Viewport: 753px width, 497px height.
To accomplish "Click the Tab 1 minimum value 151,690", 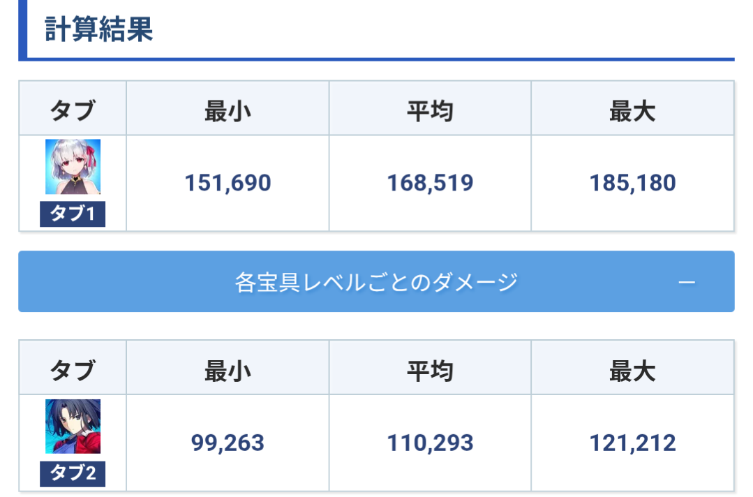I will [228, 183].
